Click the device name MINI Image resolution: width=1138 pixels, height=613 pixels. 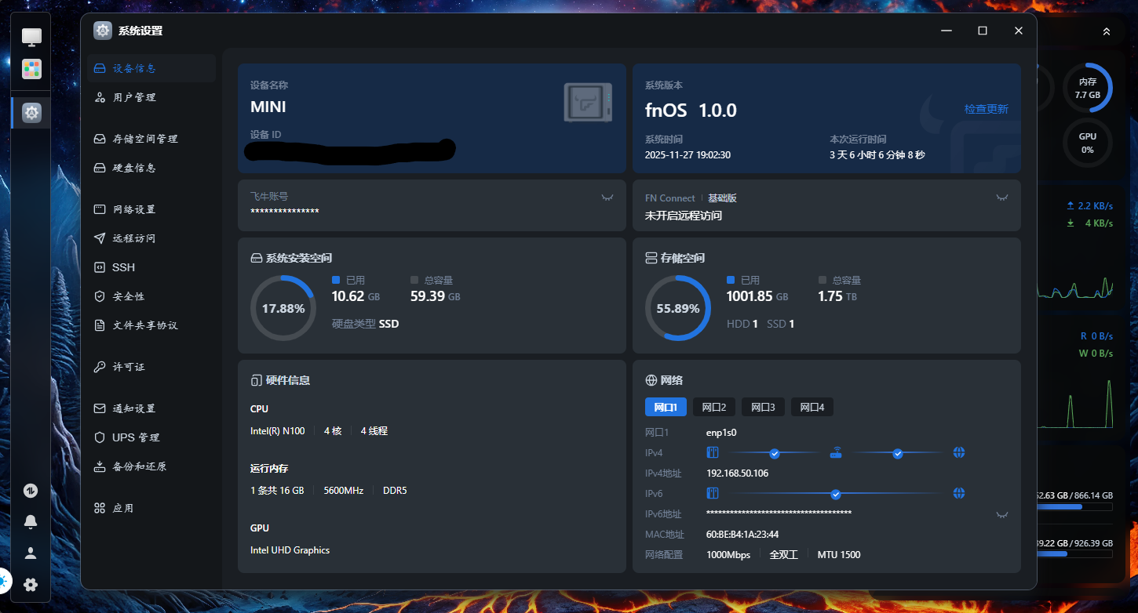pyautogui.click(x=268, y=107)
